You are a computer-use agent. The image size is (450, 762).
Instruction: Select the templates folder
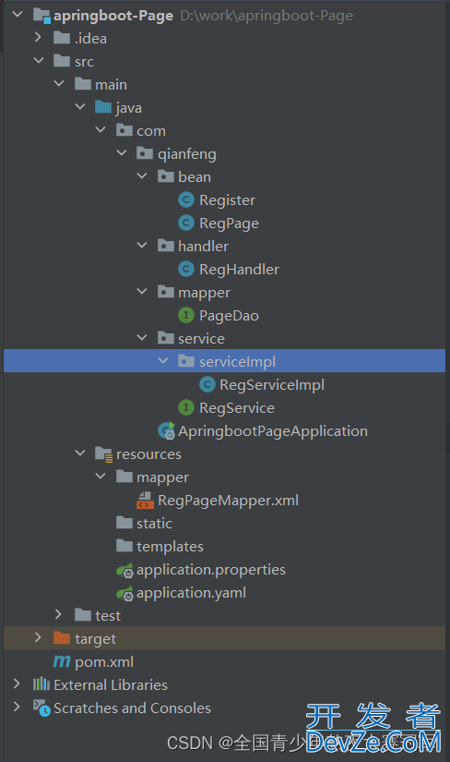tap(170, 547)
